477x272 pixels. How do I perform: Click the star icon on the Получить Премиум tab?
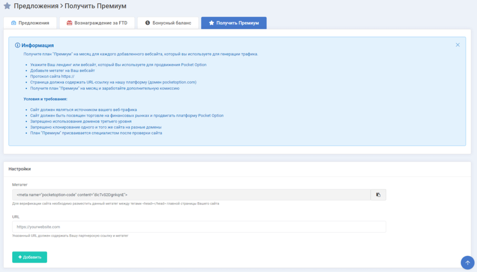click(211, 23)
